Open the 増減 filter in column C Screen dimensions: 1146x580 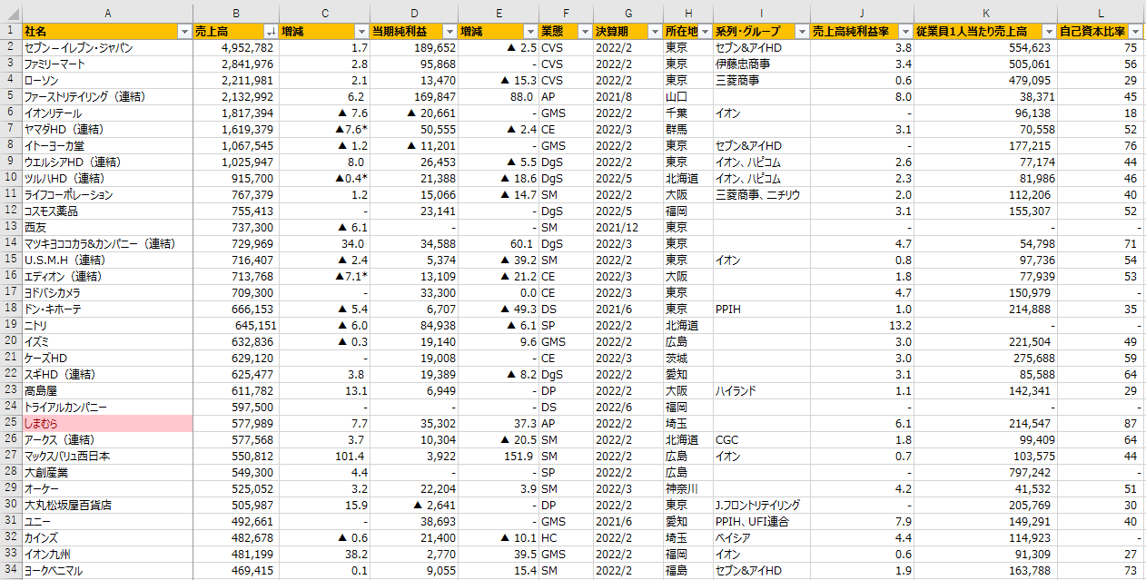(x=361, y=32)
